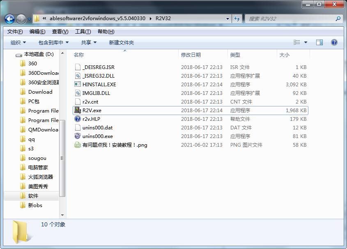
Task: Sort by the 修改日期 column header
Action: (x=203, y=55)
